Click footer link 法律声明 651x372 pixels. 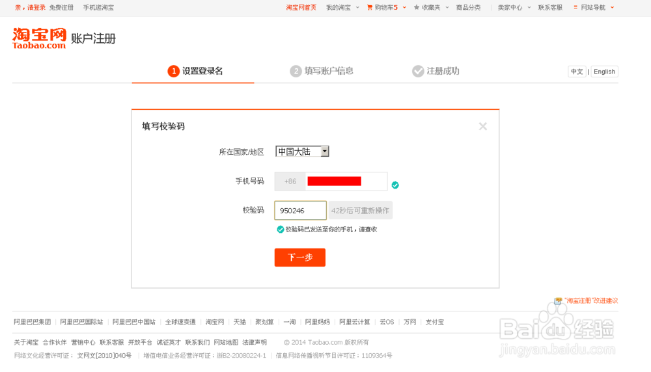[254, 342]
